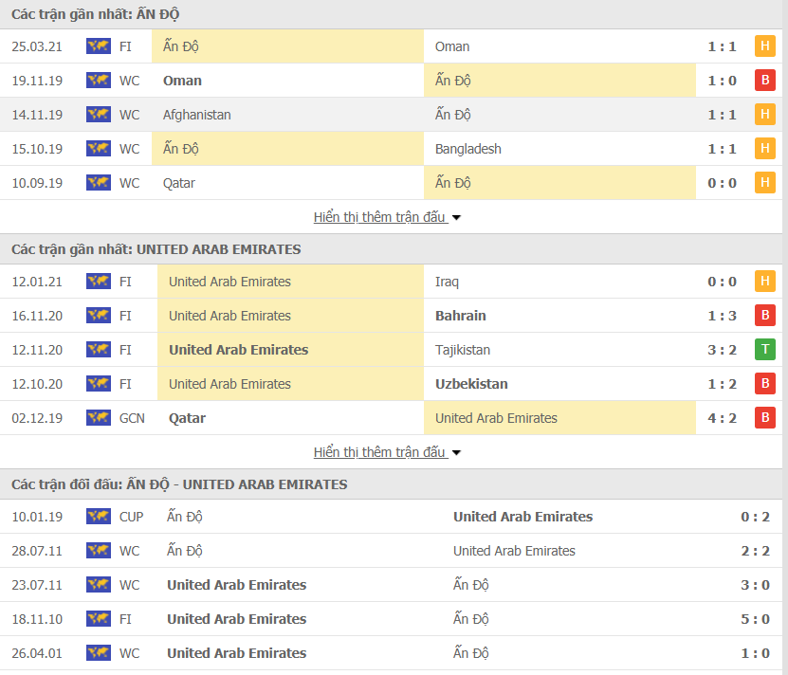Image resolution: width=788 pixels, height=675 pixels.
Task: Click the green T badge on Tajikistan row
Action: pyautogui.click(x=764, y=350)
